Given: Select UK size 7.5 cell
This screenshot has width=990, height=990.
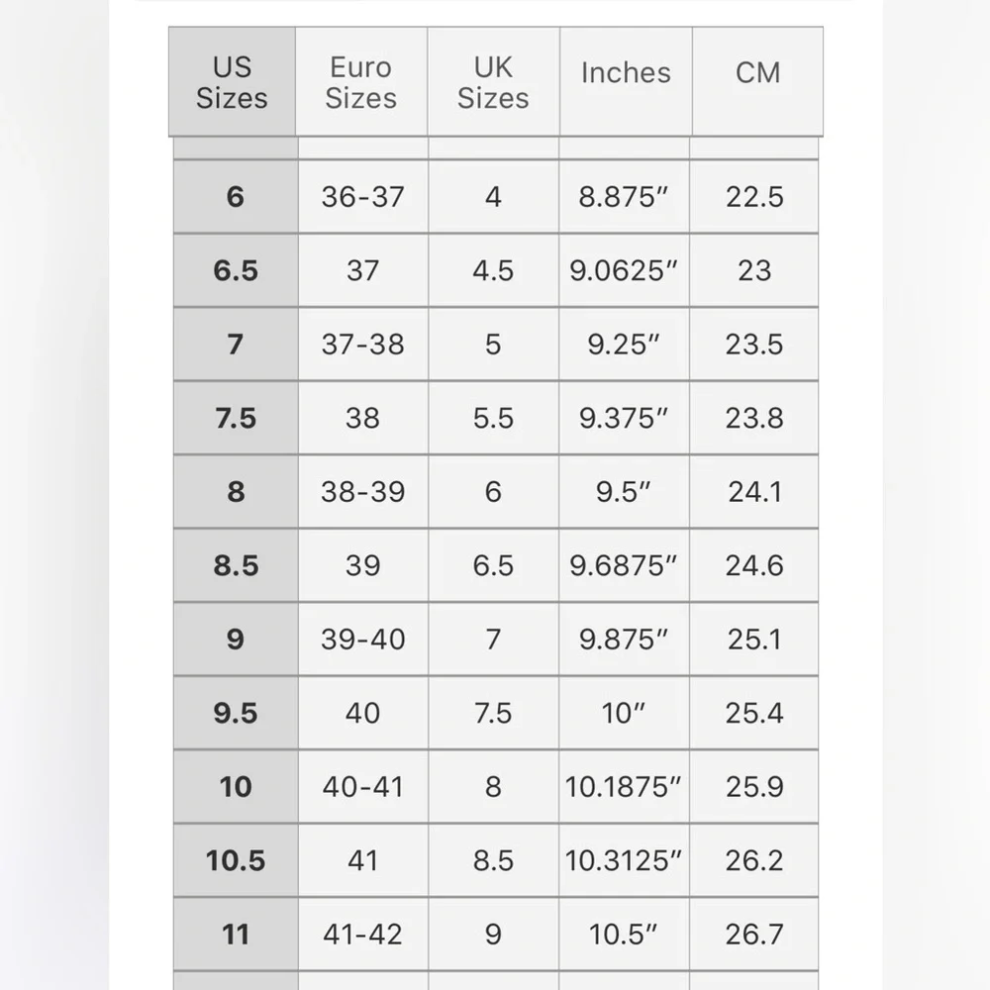Looking at the screenshot, I should pyautogui.click(x=493, y=713).
